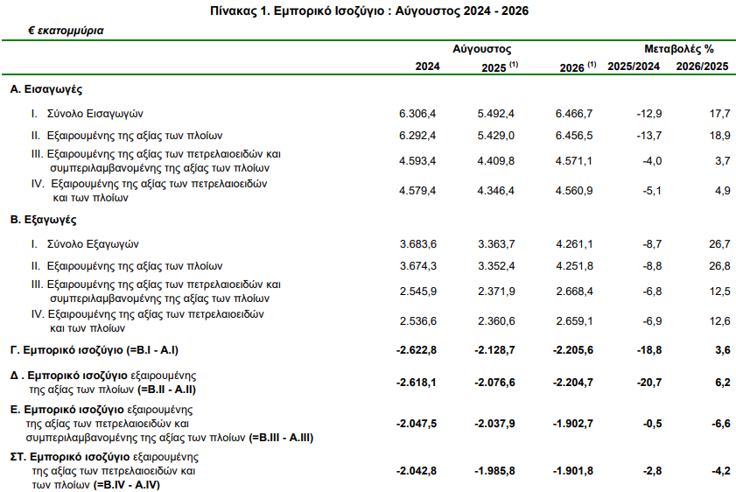Select the '2024' column header
Screen dimensions: 736x492
pos(427,67)
